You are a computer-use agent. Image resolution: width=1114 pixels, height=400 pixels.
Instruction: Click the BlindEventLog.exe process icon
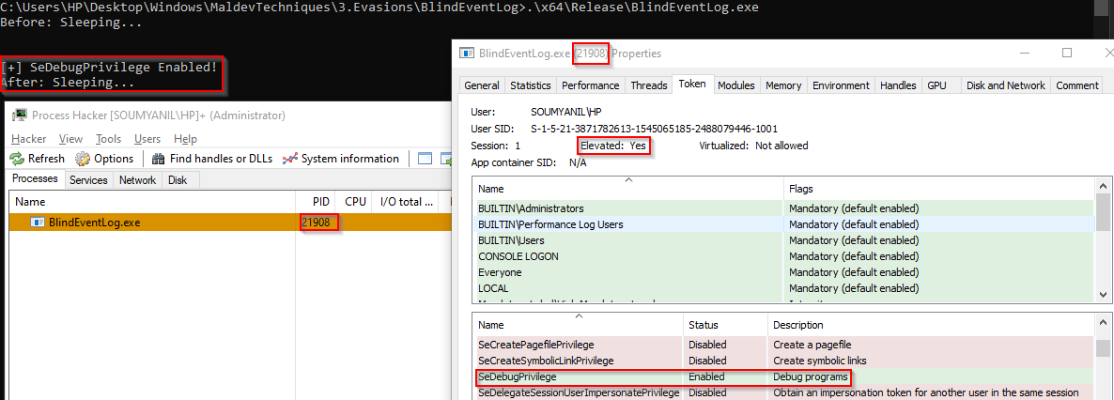pos(38,223)
